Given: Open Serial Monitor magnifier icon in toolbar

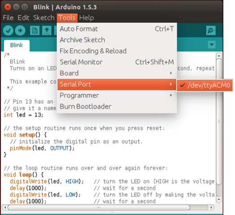Looking at the screenshot, I should (211, 30).
